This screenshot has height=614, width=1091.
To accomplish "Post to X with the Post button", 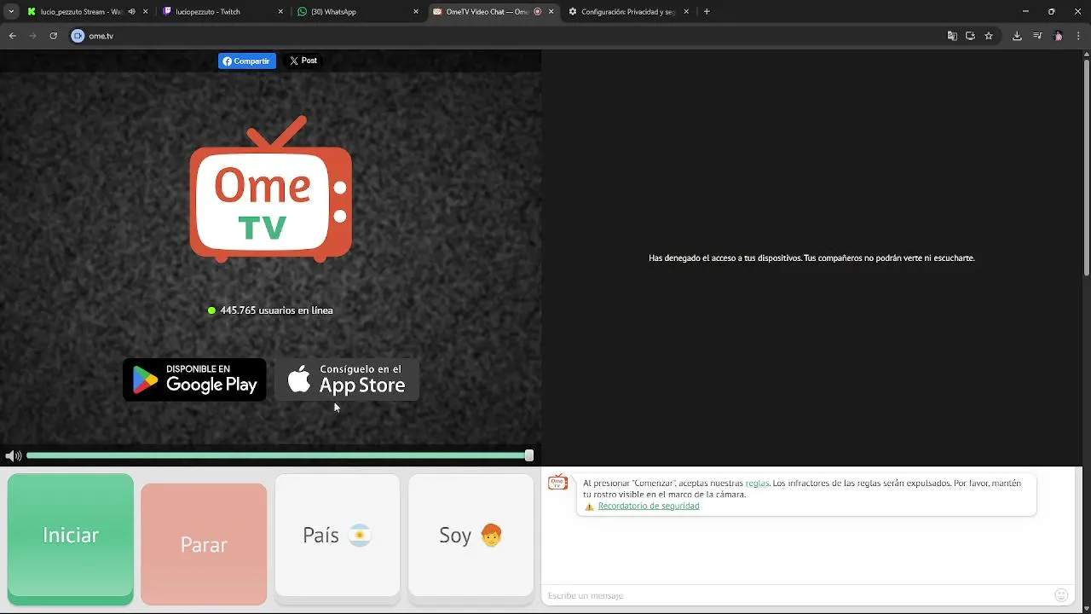I will click(303, 61).
